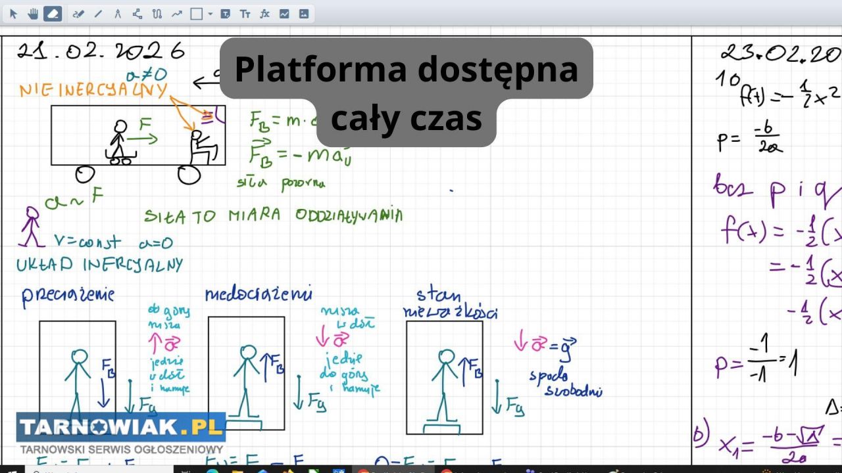Select the arrow pointer tool
Screen dimensions: 842x473
[x=14, y=13]
